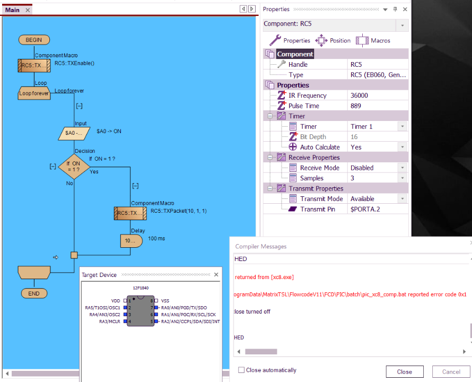Click the Bit Depth value 16
Image resolution: width=472 pixels, height=382 pixels.
(378, 137)
